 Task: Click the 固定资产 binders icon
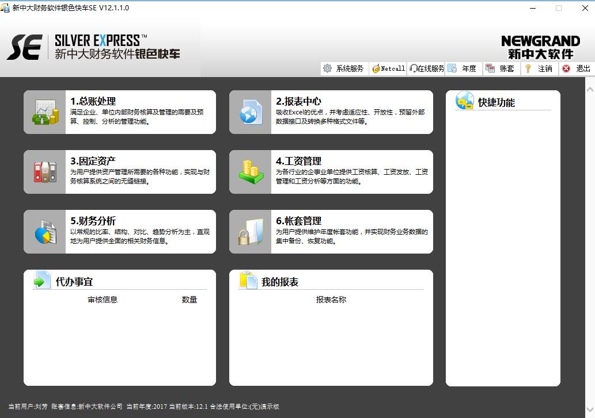pos(45,172)
